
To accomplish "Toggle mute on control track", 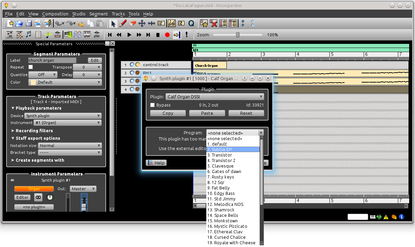I will [132, 65].
